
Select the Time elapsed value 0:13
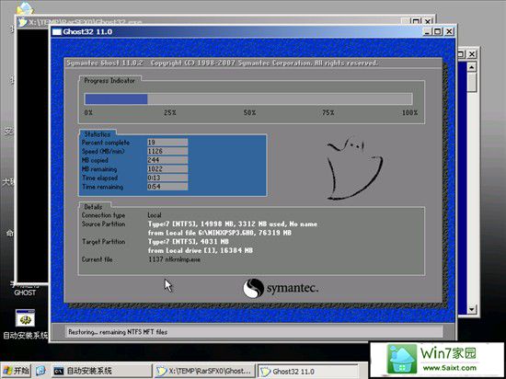tap(167, 178)
